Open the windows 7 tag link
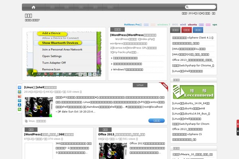 [164, 25]
